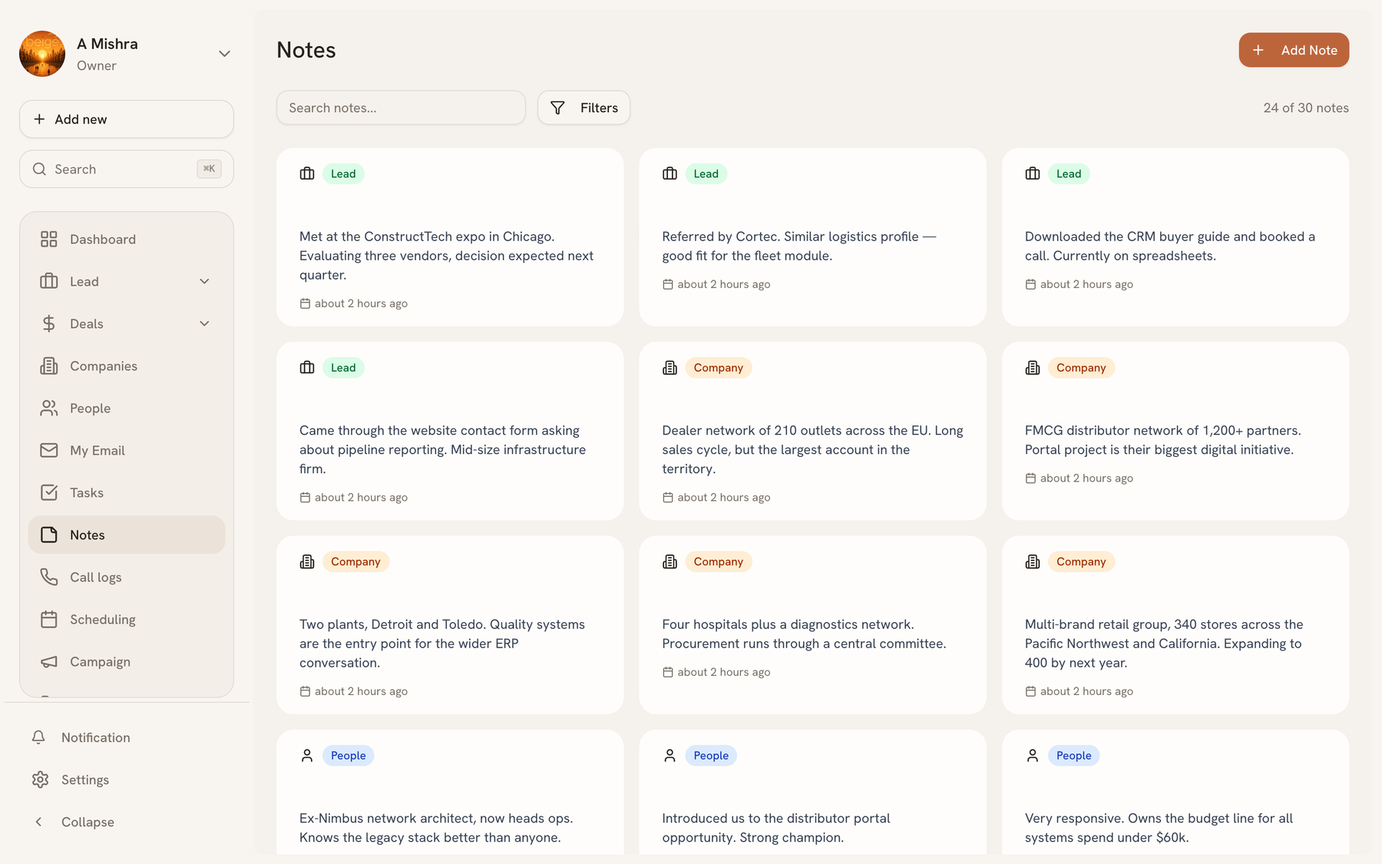Open My Email from the sidebar

(x=127, y=451)
